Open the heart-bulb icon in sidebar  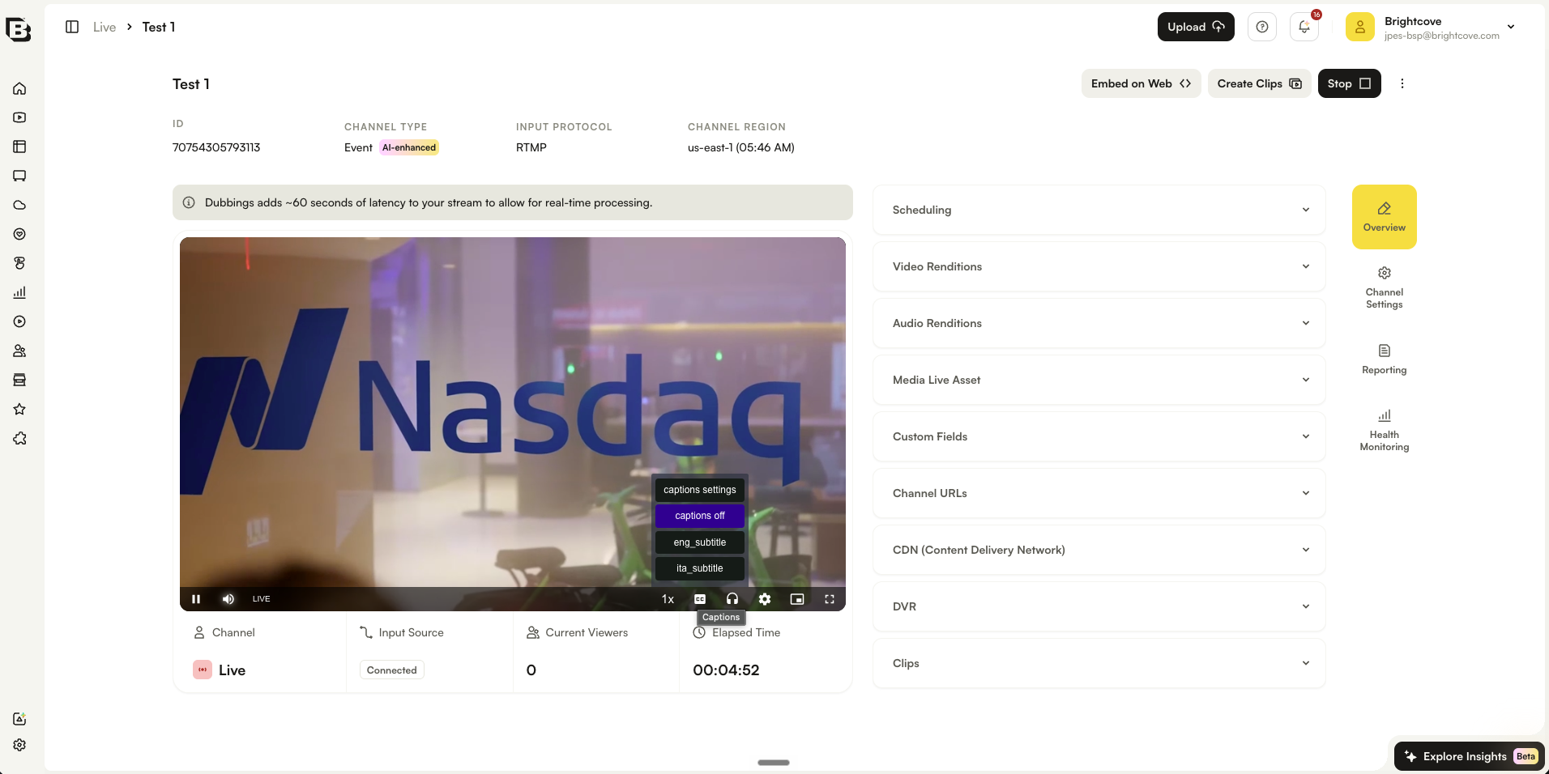click(19, 263)
